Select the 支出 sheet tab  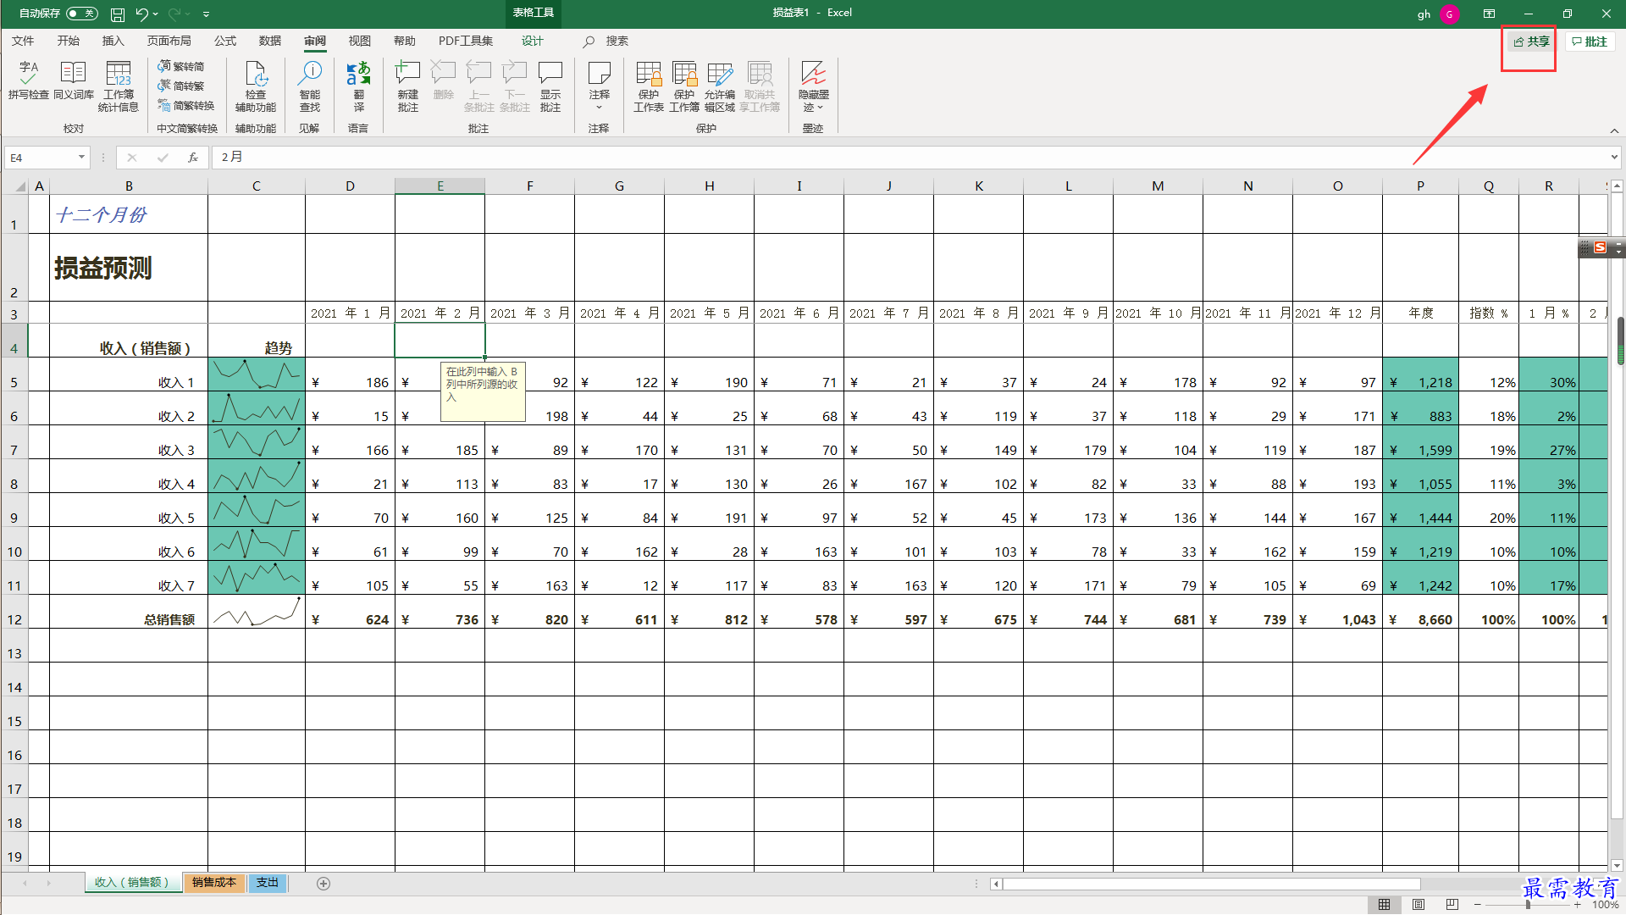pos(268,883)
